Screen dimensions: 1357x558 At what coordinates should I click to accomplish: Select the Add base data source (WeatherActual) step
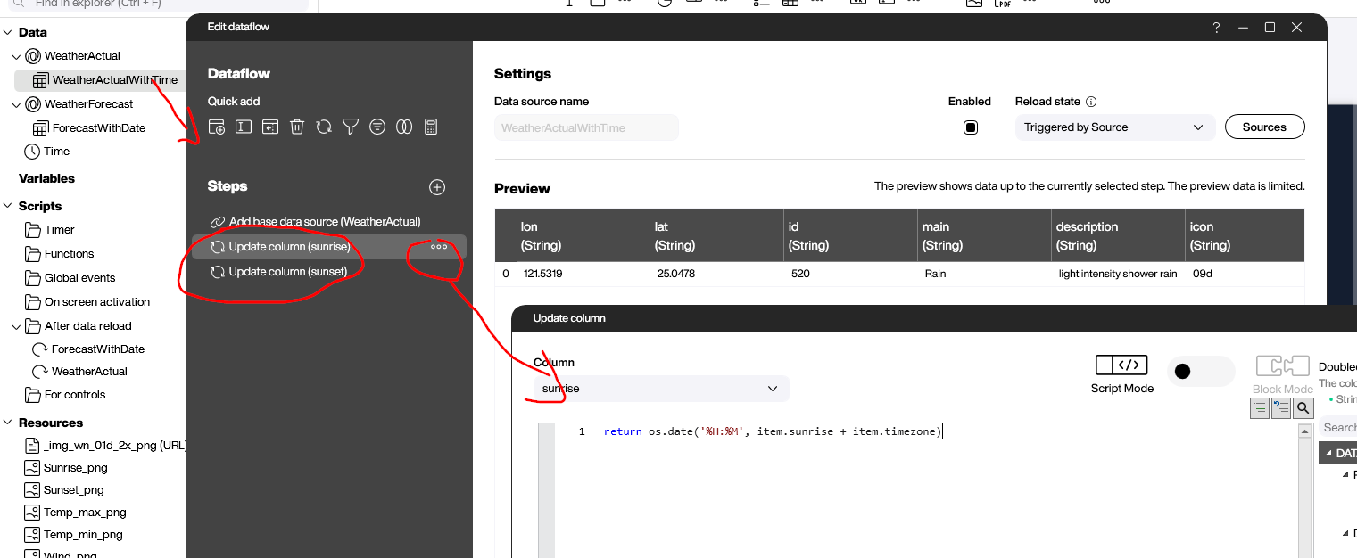coord(329,222)
